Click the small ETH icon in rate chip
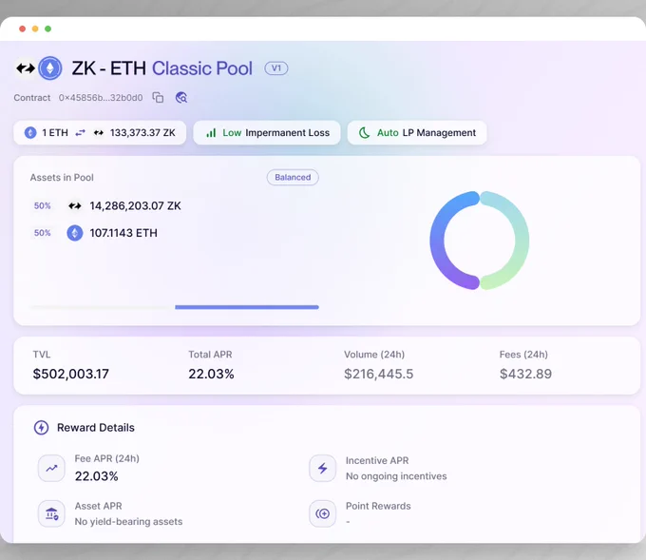 [30, 133]
